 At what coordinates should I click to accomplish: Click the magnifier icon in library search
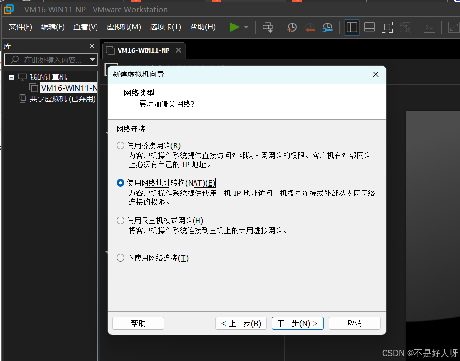pos(15,60)
